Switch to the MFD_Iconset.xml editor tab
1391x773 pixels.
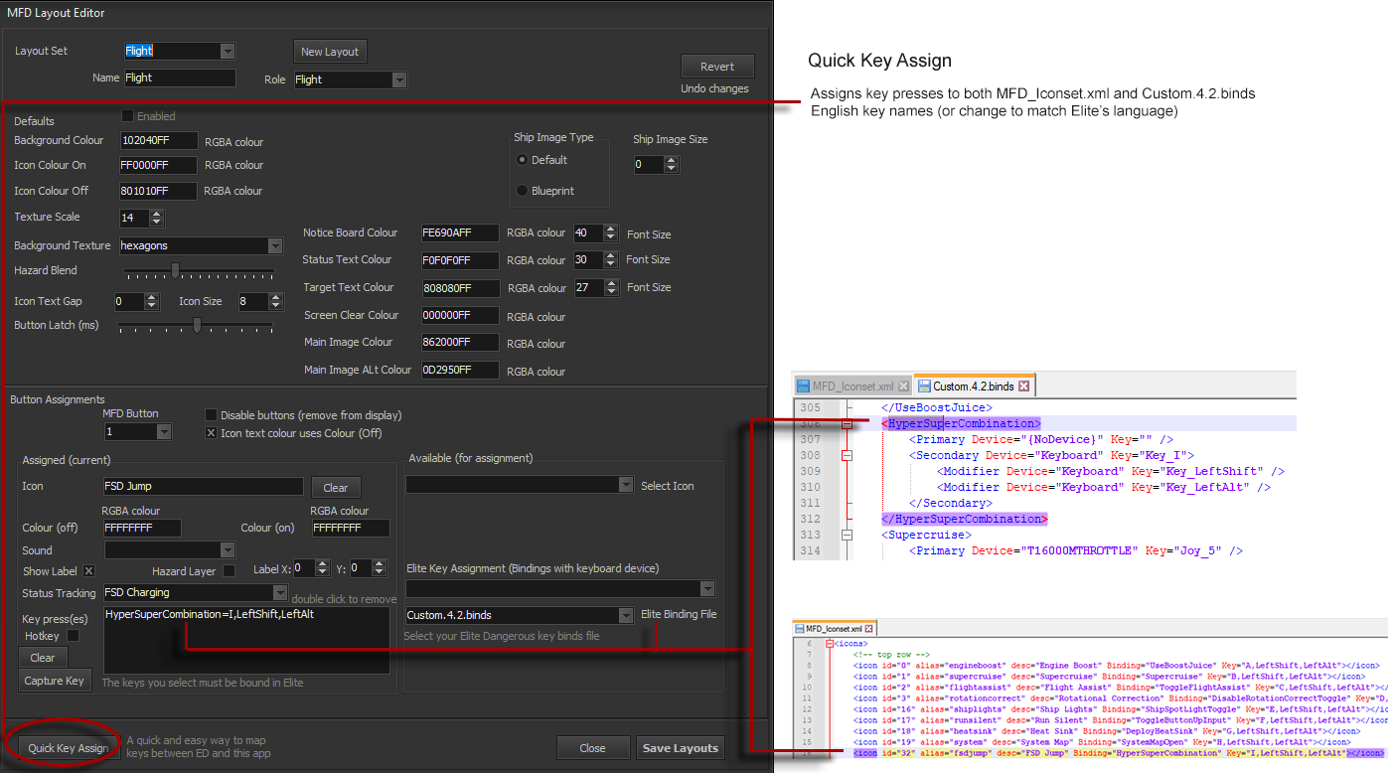point(854,385)
